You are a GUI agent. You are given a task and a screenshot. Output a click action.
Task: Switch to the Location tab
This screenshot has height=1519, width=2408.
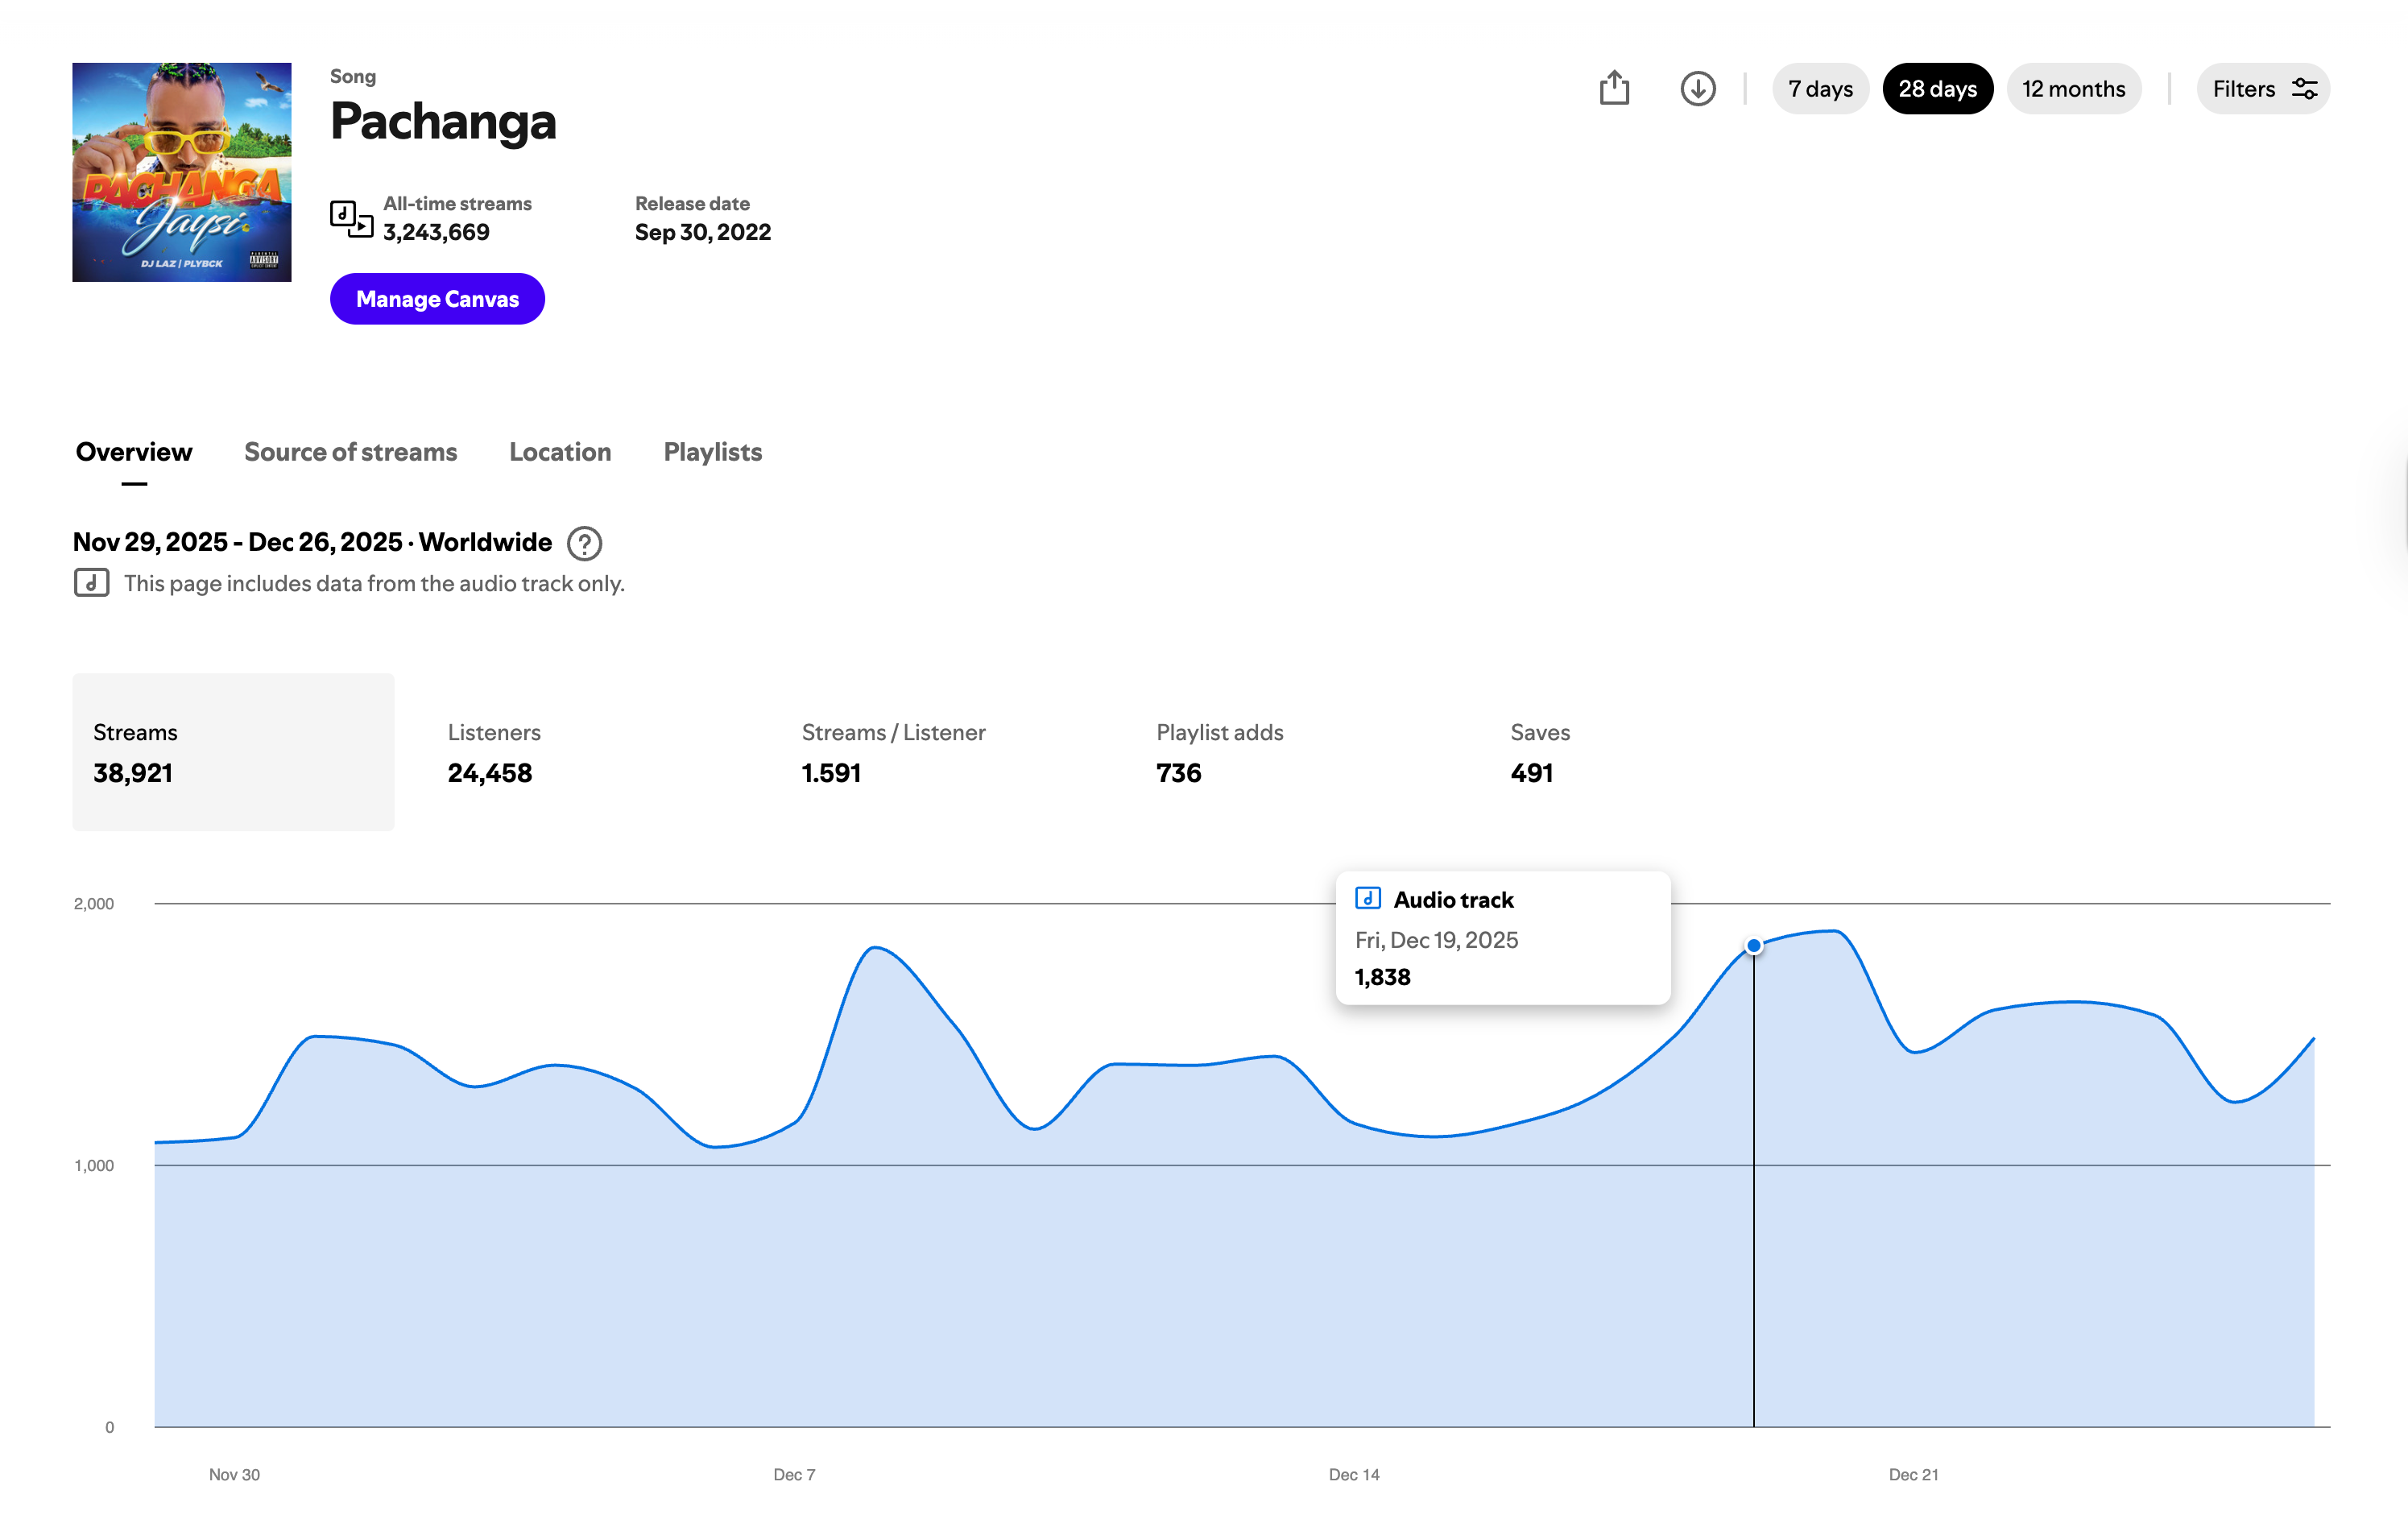[x=560, y=452]
